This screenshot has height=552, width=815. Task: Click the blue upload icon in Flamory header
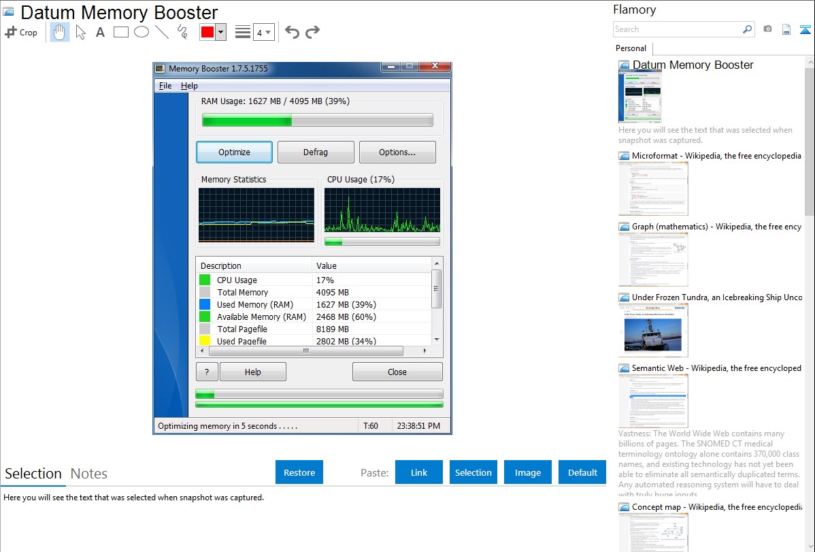pyautogui.click(x=805, y=29)
